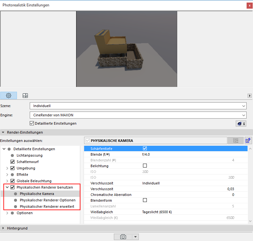253x241 pixels.
Task: Select Physikalischer Renderer erweitert
Action: click(47, 206)
